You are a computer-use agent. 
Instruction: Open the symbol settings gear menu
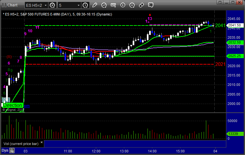(52, 5)
